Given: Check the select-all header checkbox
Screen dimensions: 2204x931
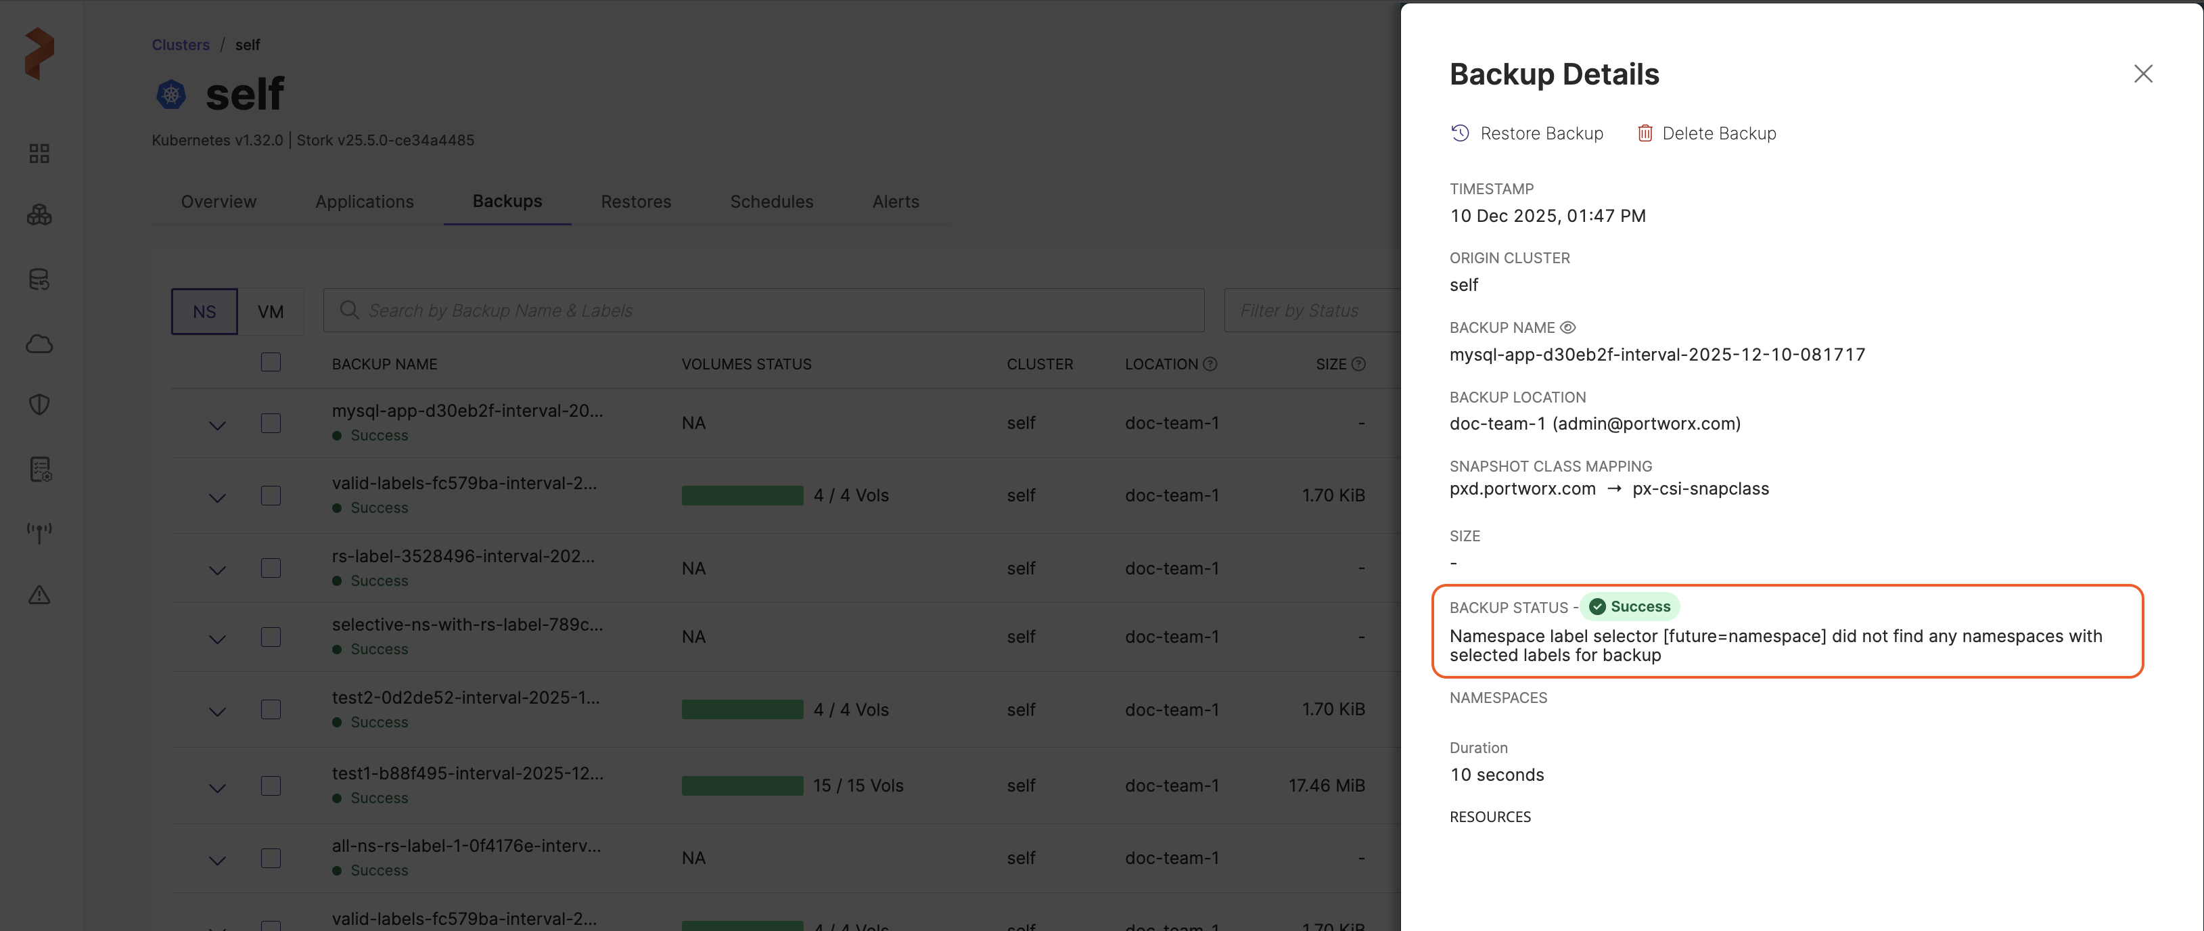Looking at the screenshot, I should coord(271,362).
